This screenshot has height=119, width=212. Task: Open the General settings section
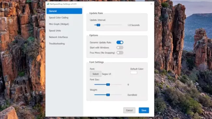pyautogui.click(x=64, y=11)
